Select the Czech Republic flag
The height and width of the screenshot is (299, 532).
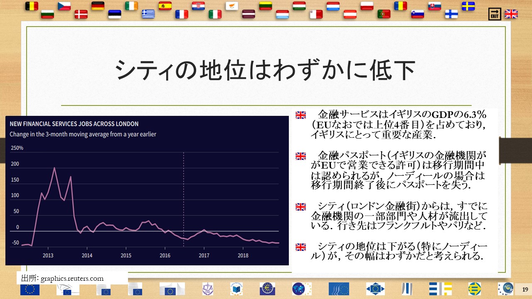click(64, 6)
